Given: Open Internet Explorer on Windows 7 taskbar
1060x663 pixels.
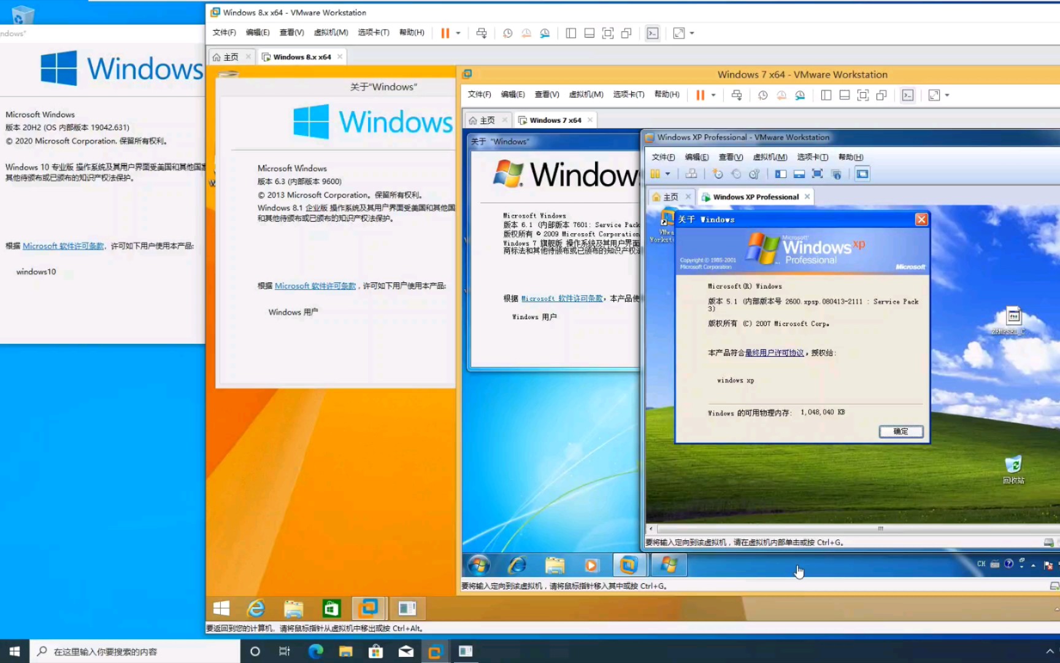Looking at the screenshot, I should pos(517,564).
